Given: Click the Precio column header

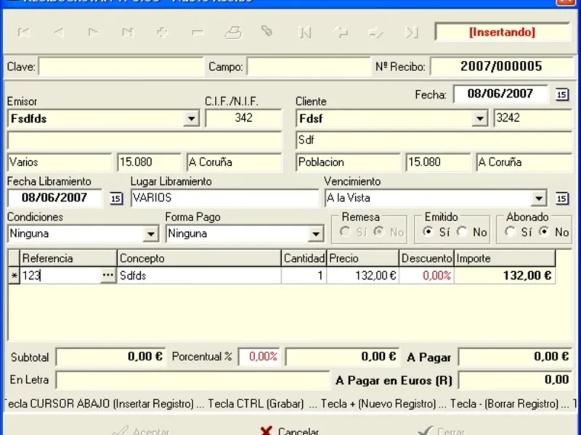Looking at the screenshot, I should click(362, 258).
